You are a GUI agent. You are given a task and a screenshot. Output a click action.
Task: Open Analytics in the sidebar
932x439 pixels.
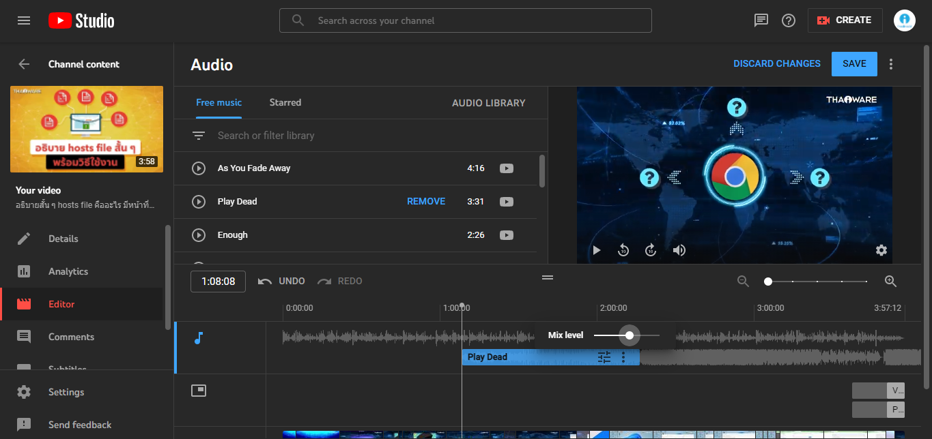coord(68,271)
